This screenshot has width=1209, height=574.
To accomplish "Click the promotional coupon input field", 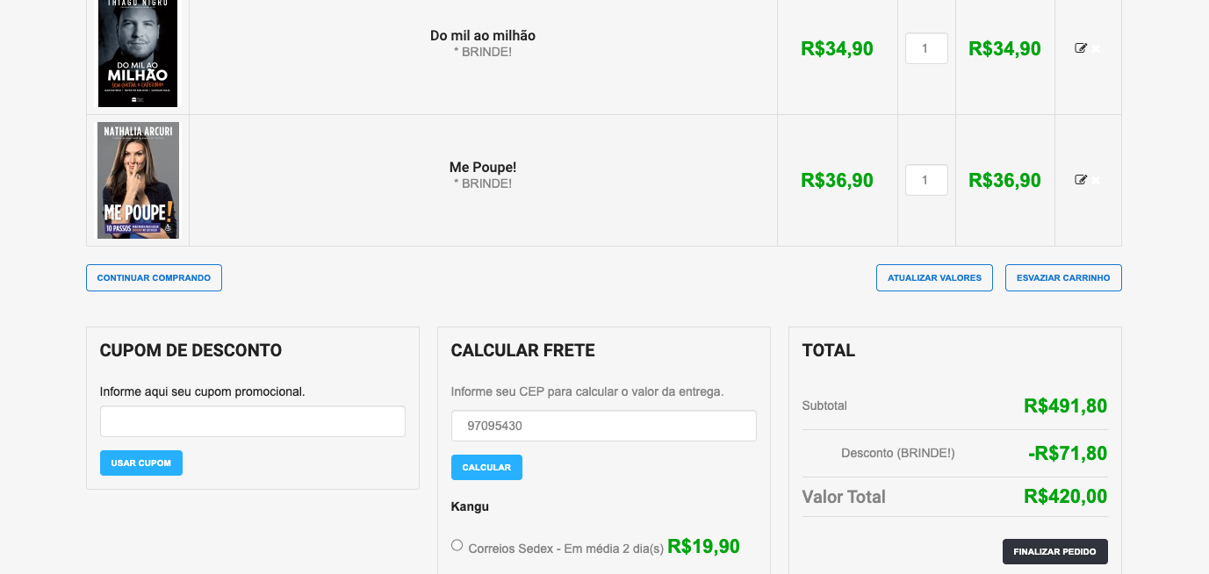I will 252,421.
